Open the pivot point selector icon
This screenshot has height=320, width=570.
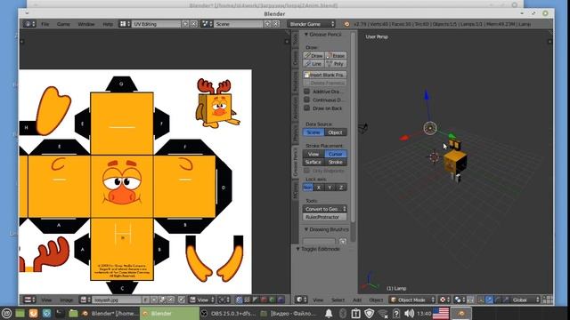pyautogui.click(x=460, y=300)
